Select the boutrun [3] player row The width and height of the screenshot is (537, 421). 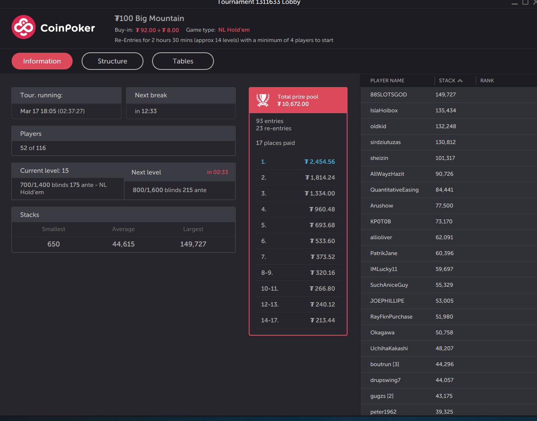click(x=384, y=364)
